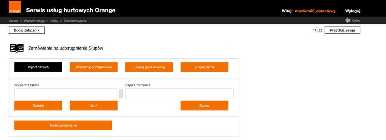
Task: Click the Zamówienie na udostępnienie Słupów heading
Action: coord(66,48)
